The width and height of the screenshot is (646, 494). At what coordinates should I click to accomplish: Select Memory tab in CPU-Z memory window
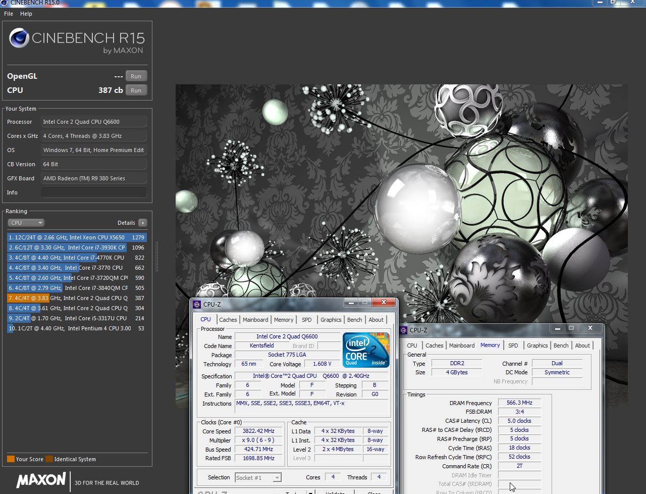490,345
